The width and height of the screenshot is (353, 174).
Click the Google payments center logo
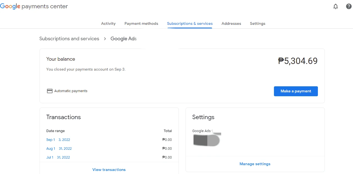click(x=34, y=6)
